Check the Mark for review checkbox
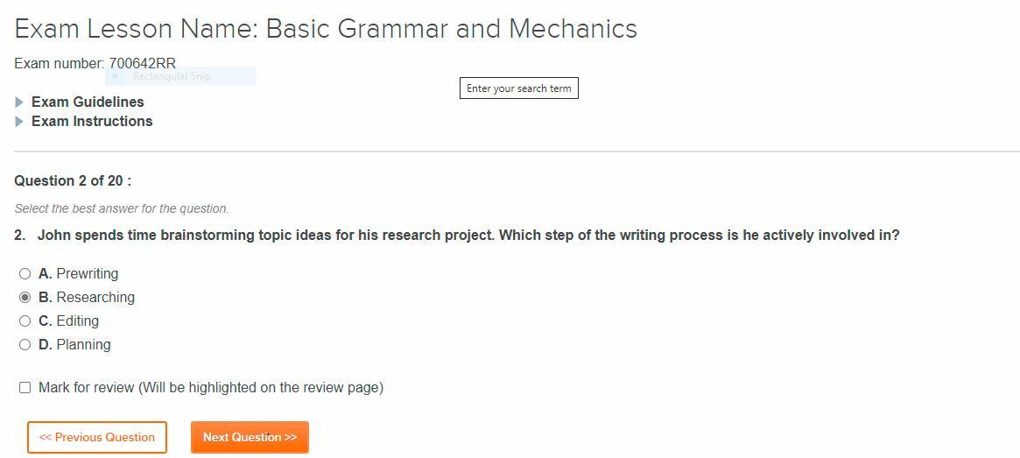The height and width of the screenshot is (458, 1020). tap(25, 388)
